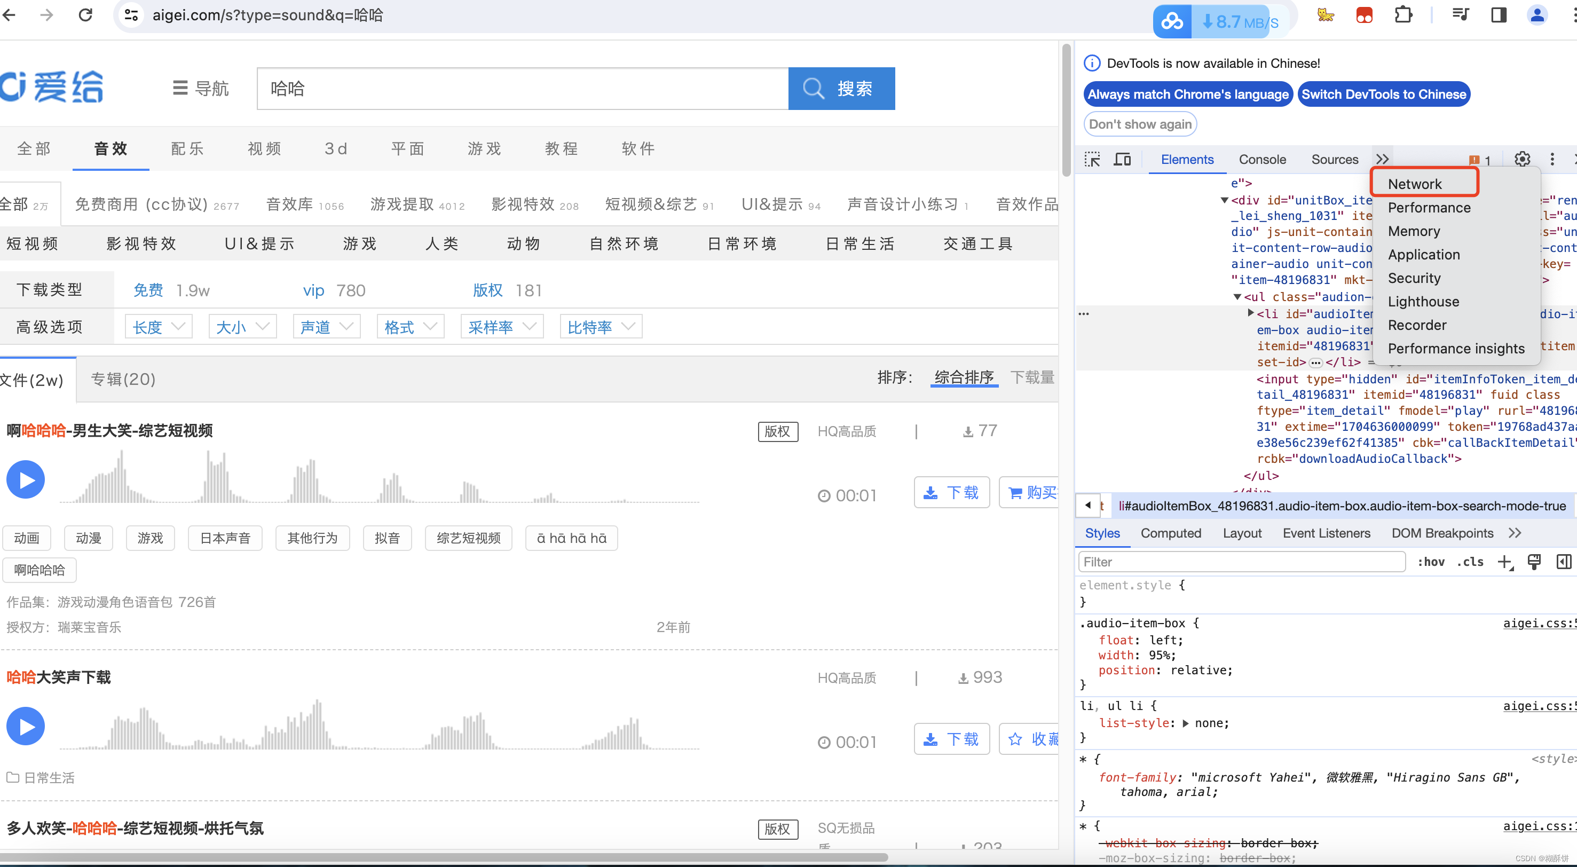Expand the 长度 filter dropdown
Screen dimensions: 1577x867
pos(159,327)
